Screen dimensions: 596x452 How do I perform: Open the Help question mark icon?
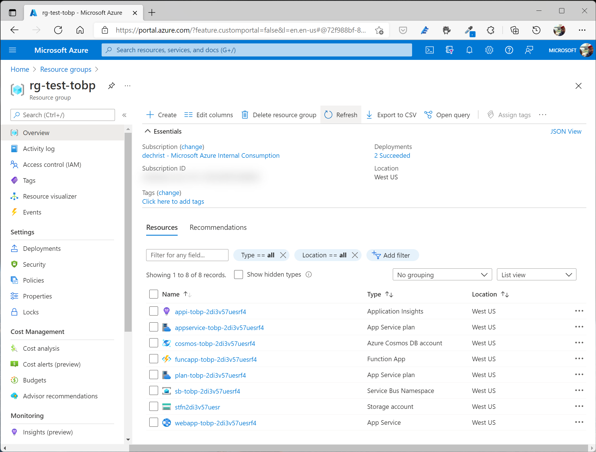(x=509, y=50)
